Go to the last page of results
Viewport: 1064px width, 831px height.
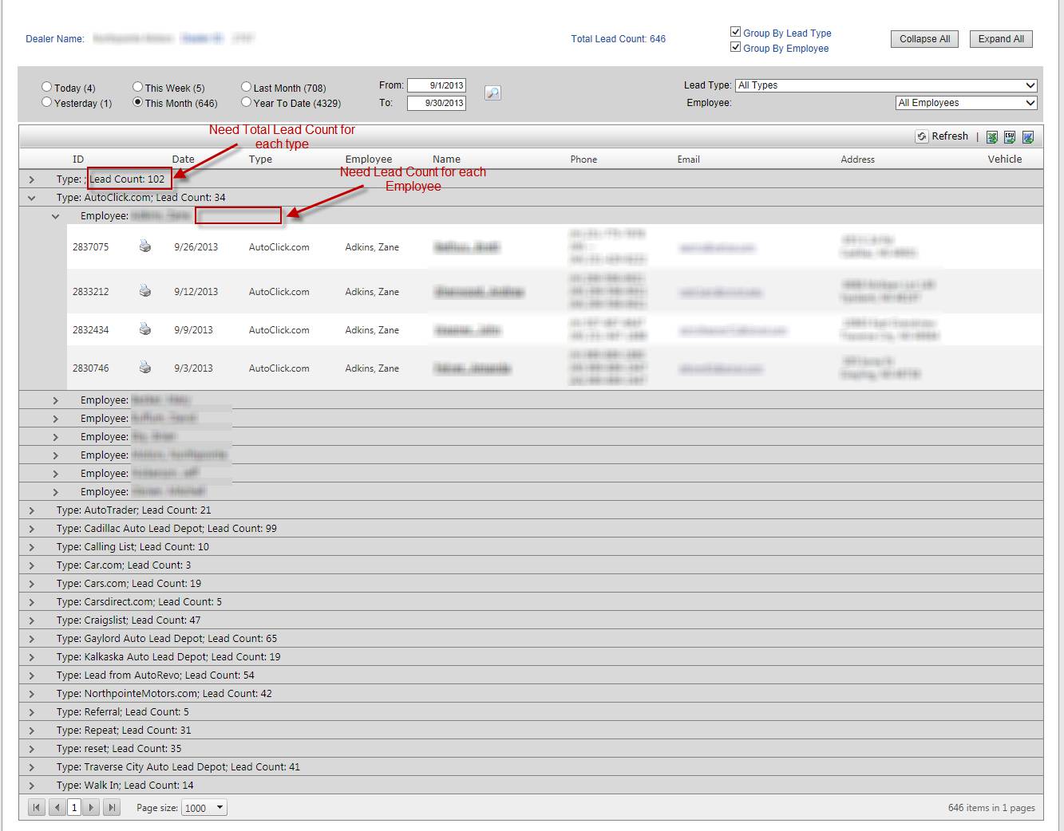(x=112, y=808)
